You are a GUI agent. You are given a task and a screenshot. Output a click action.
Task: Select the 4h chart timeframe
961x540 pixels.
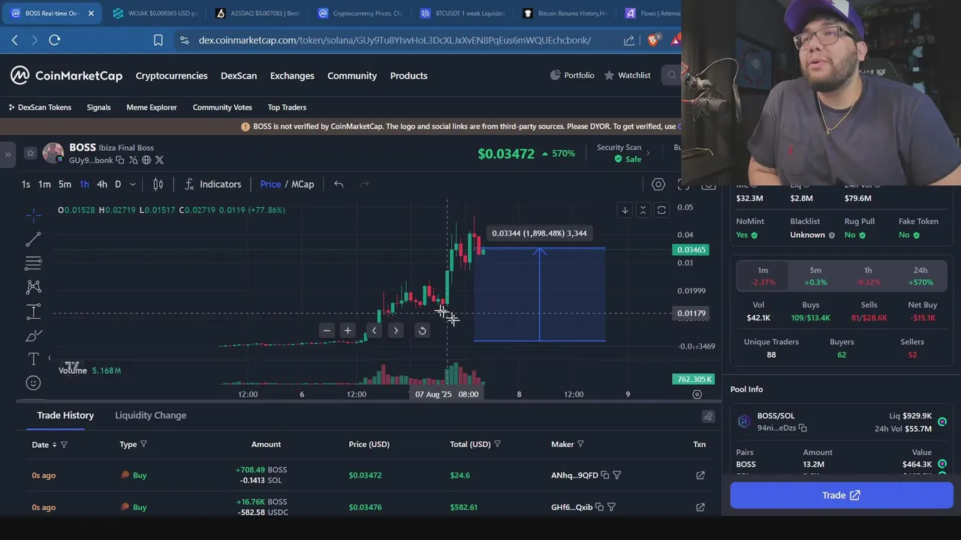pyautogui.click(x=102, y=184)
